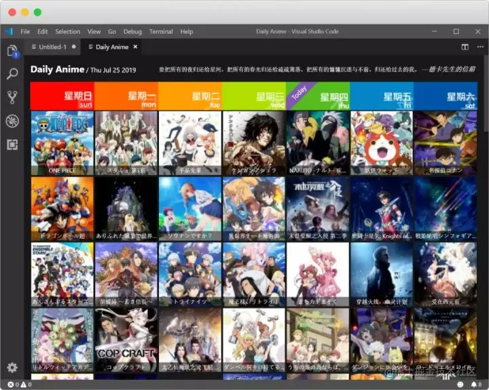Click the macOS green zoom dot
Screen dimensions: 489x390
point(38,12)
